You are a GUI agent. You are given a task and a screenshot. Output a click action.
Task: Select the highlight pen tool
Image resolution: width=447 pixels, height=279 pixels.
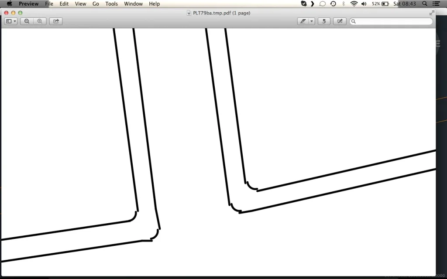[303, 21]
